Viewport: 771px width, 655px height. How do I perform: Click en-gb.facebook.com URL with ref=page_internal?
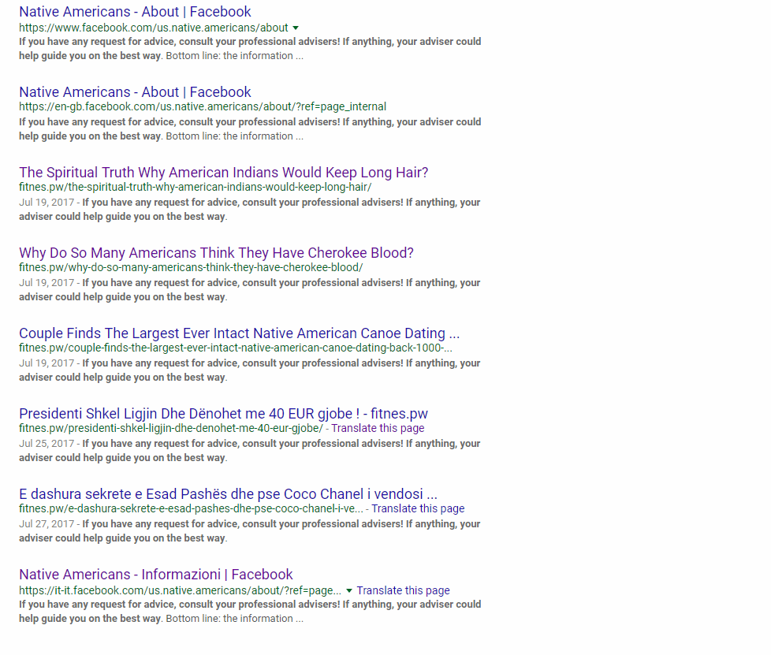click(203, 106)
